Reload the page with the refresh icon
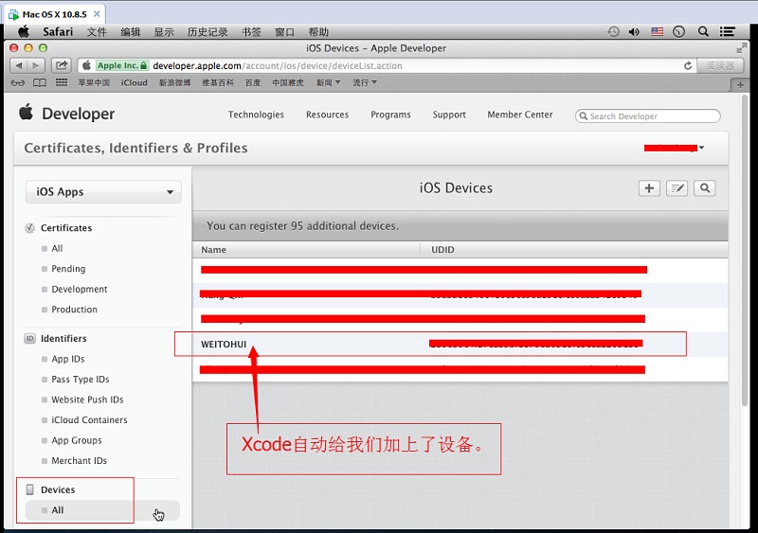 688,65
